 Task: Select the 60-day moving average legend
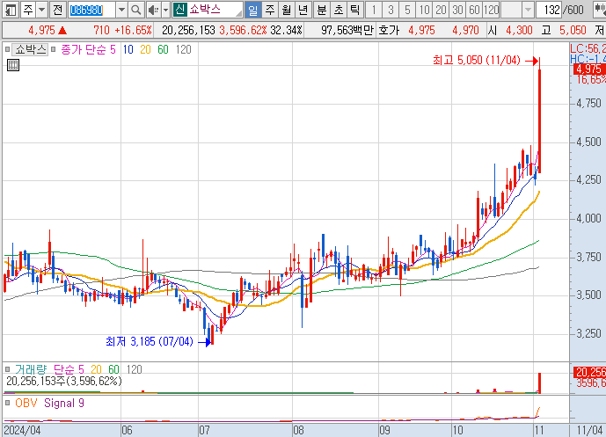(163, 49)
